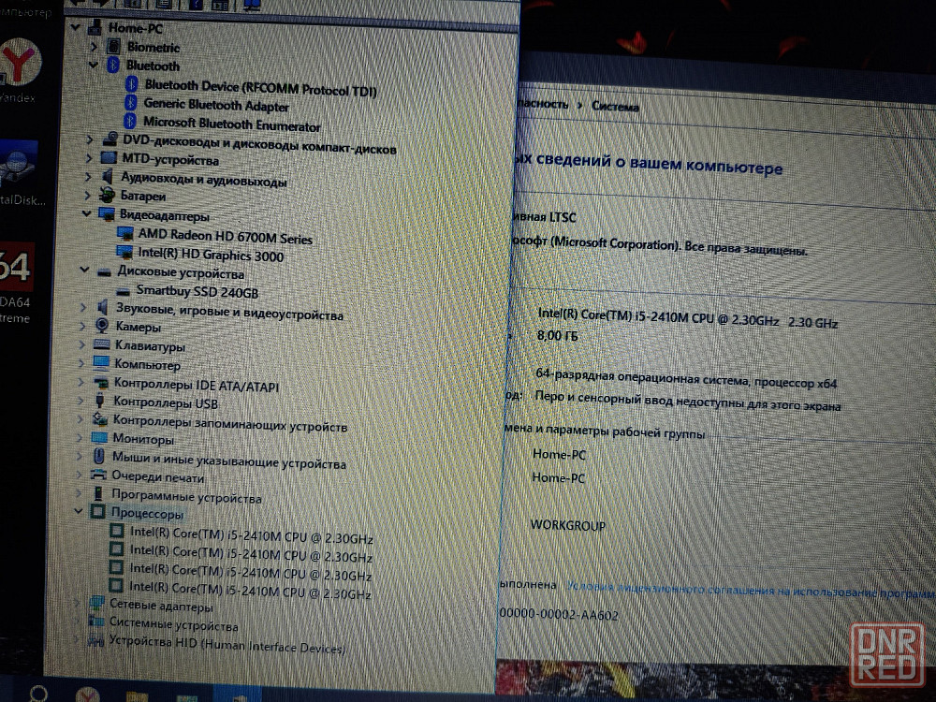This screenshot has height=702, width=936.
Task: Select the Мыши и иные указывающие устройства icon
Action: (99, 457)
